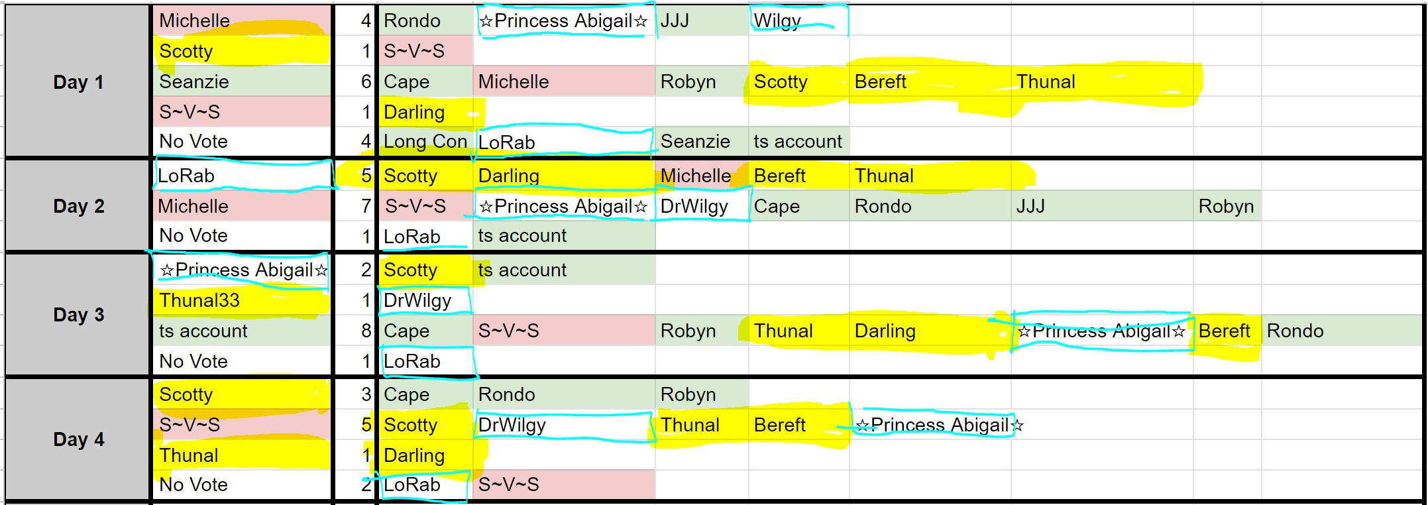Screen dimensions: 1428x505
Task: Select the Day 4 No Vote cell
Action: point(243,484)
